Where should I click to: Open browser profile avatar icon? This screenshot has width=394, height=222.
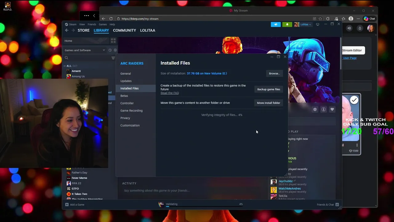click(351, 19)
